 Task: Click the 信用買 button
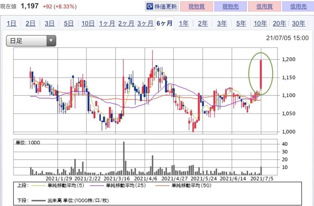click(264, 6)
